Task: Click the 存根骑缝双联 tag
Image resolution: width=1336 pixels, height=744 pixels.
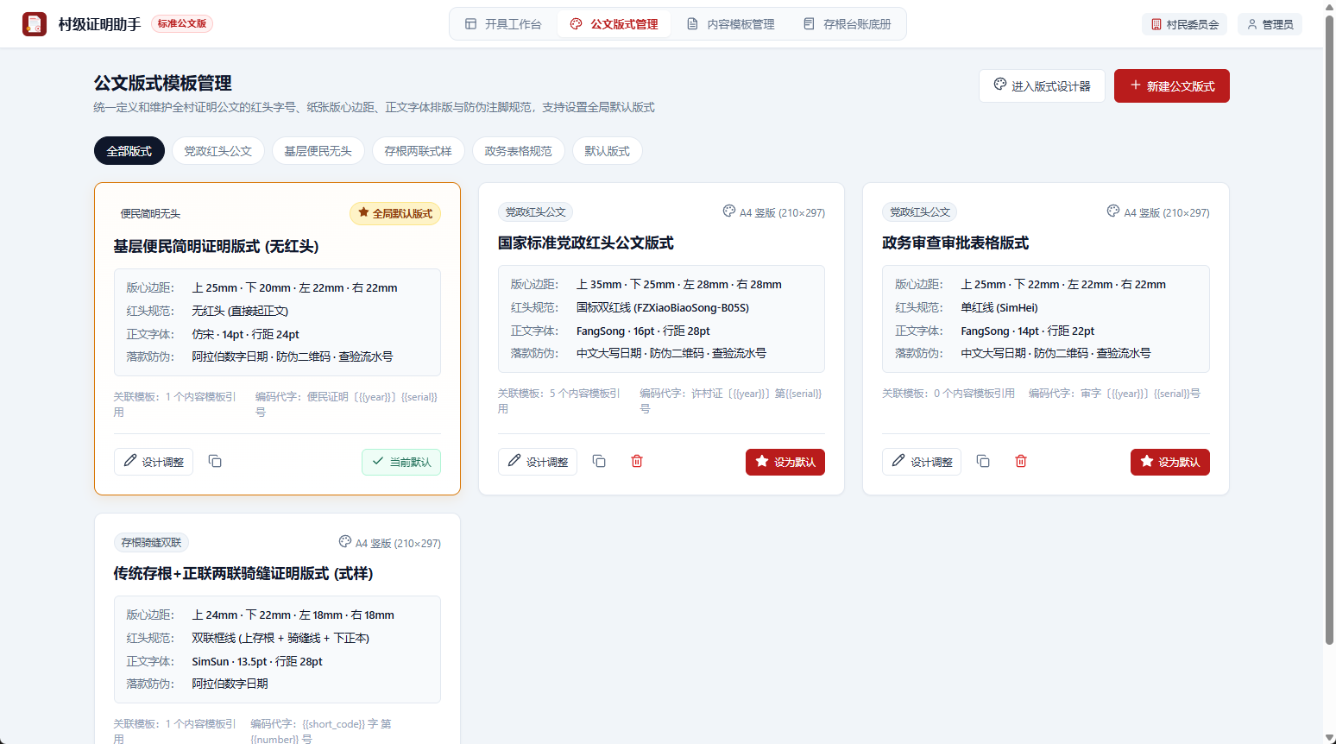Action: [151, 543]
